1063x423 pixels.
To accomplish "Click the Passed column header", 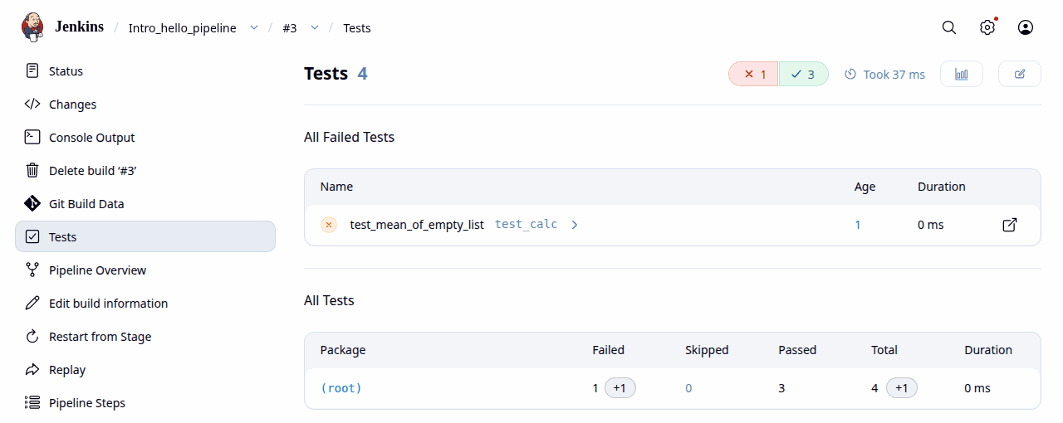I will 797,350.
